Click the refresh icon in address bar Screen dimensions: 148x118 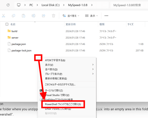8,5
